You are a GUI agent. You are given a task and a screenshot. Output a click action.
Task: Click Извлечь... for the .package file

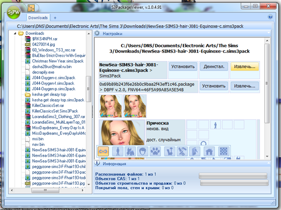(245, 86)
